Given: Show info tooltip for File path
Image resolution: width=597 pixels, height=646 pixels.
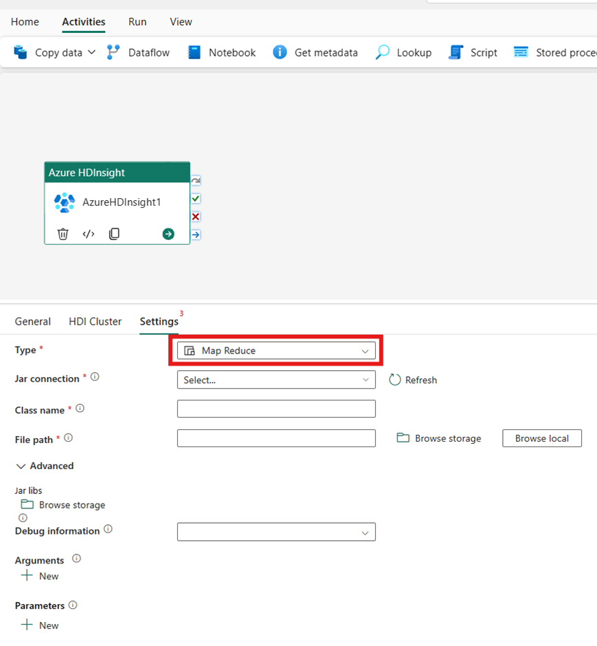Looking at the screenshot, I should pyautogui.click(x=68, y=438).
